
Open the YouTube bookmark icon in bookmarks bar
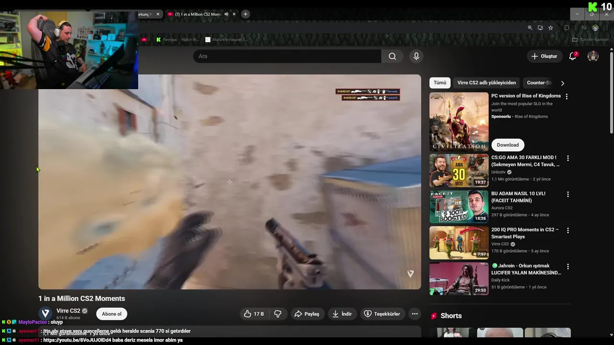click(144, 40)
